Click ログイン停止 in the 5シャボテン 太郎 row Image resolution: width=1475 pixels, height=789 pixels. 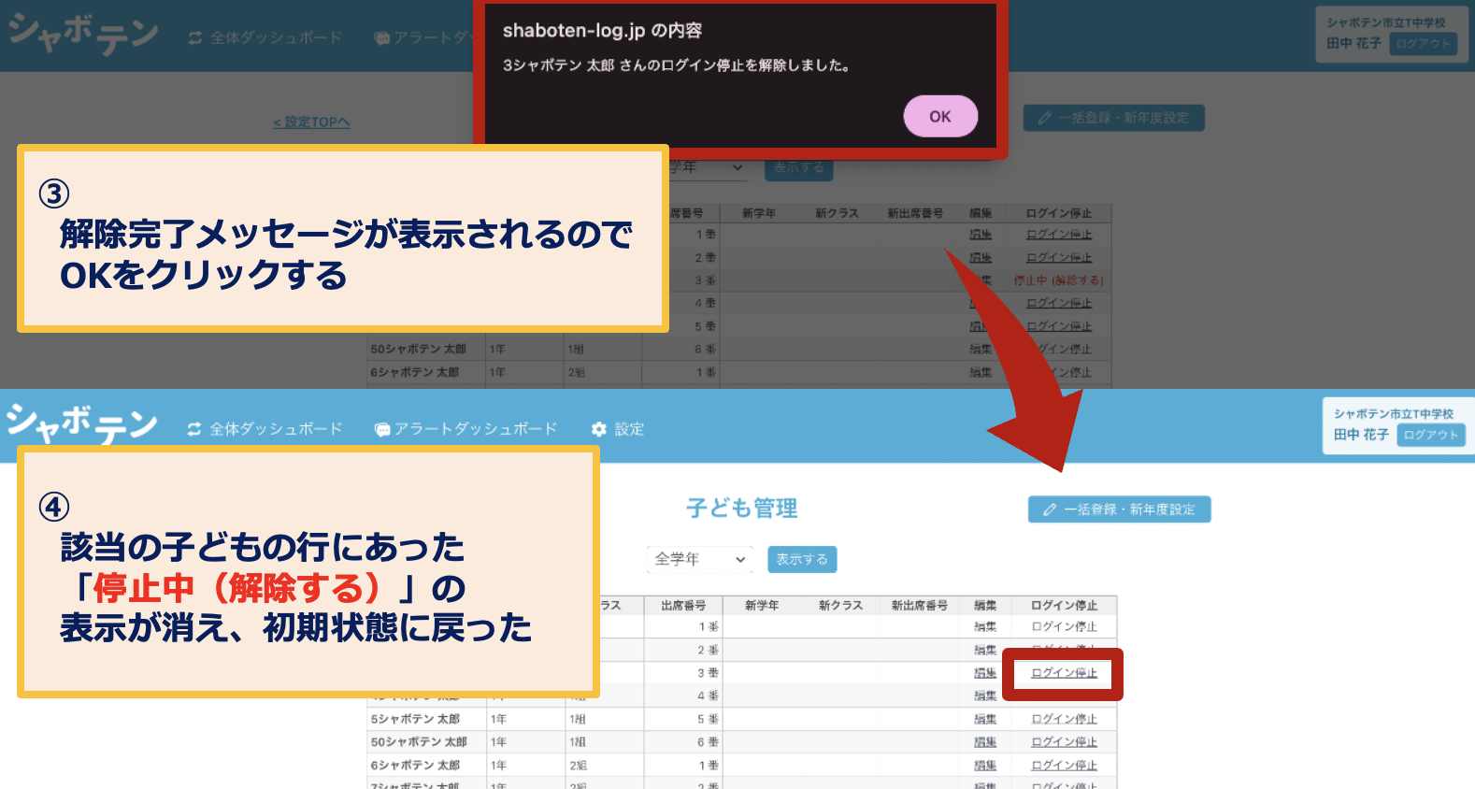1064,719
